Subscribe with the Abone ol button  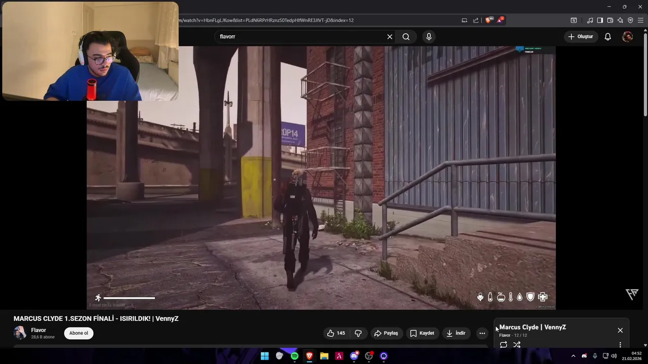pyautogui.click(x=78, y=333)
